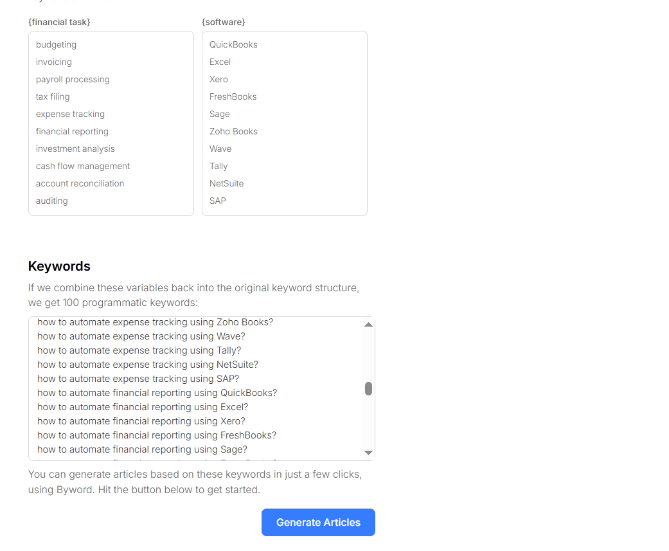Image resolution: width=669 pixels, height=551 pixels.
Task: Select the keyword line mentioning NetSuite
Action: (148, 364)
